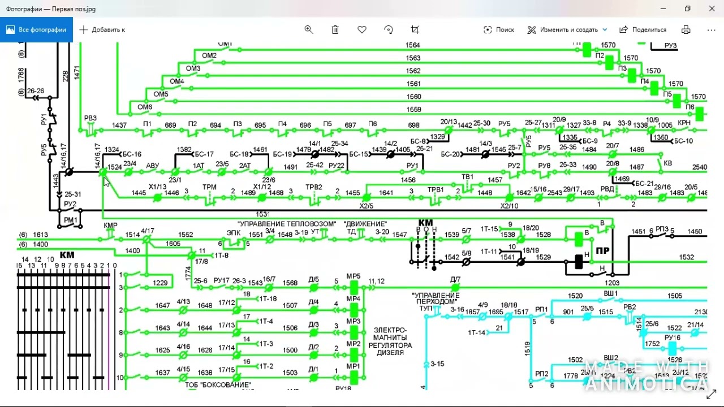Click the МР1 electromagnet label
The height and width of the screenshot is (407, 724).
(354, 366)
